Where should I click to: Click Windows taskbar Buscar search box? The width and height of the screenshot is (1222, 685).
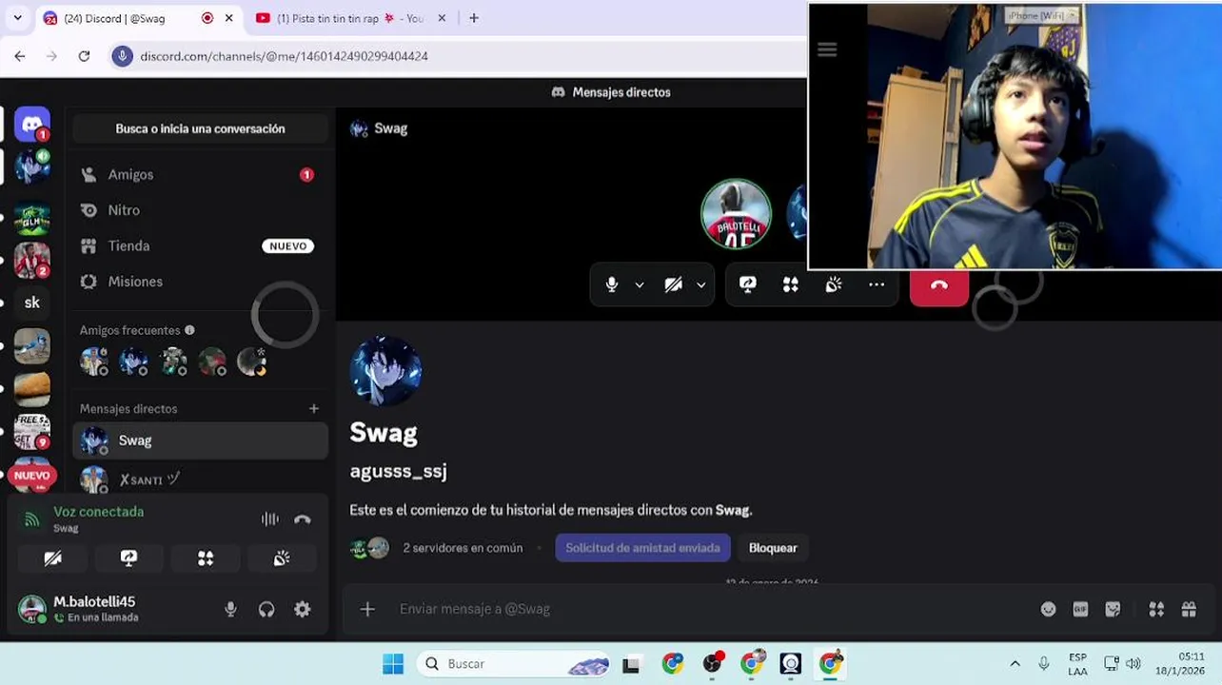512,664
